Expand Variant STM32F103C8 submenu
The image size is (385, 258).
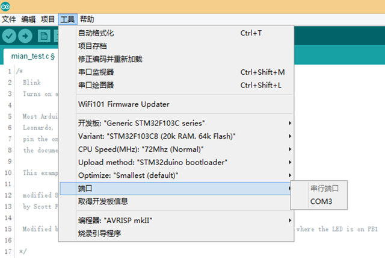pos(176,136)
